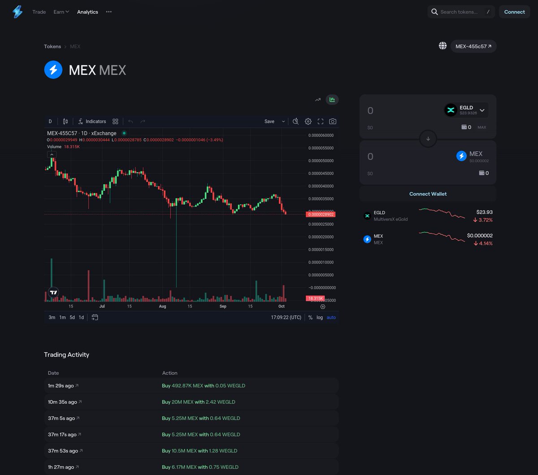
Task: Click the undo arrow in chart toolbar
Action: point(130,121)
